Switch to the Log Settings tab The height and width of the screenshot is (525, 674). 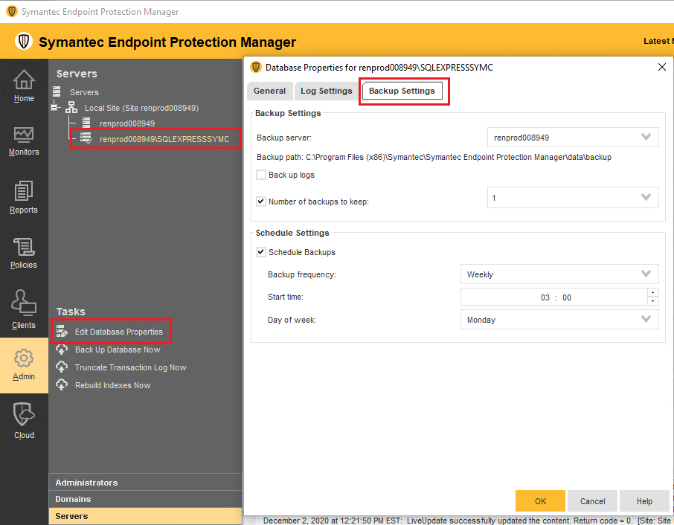click(x=327, y=91)
